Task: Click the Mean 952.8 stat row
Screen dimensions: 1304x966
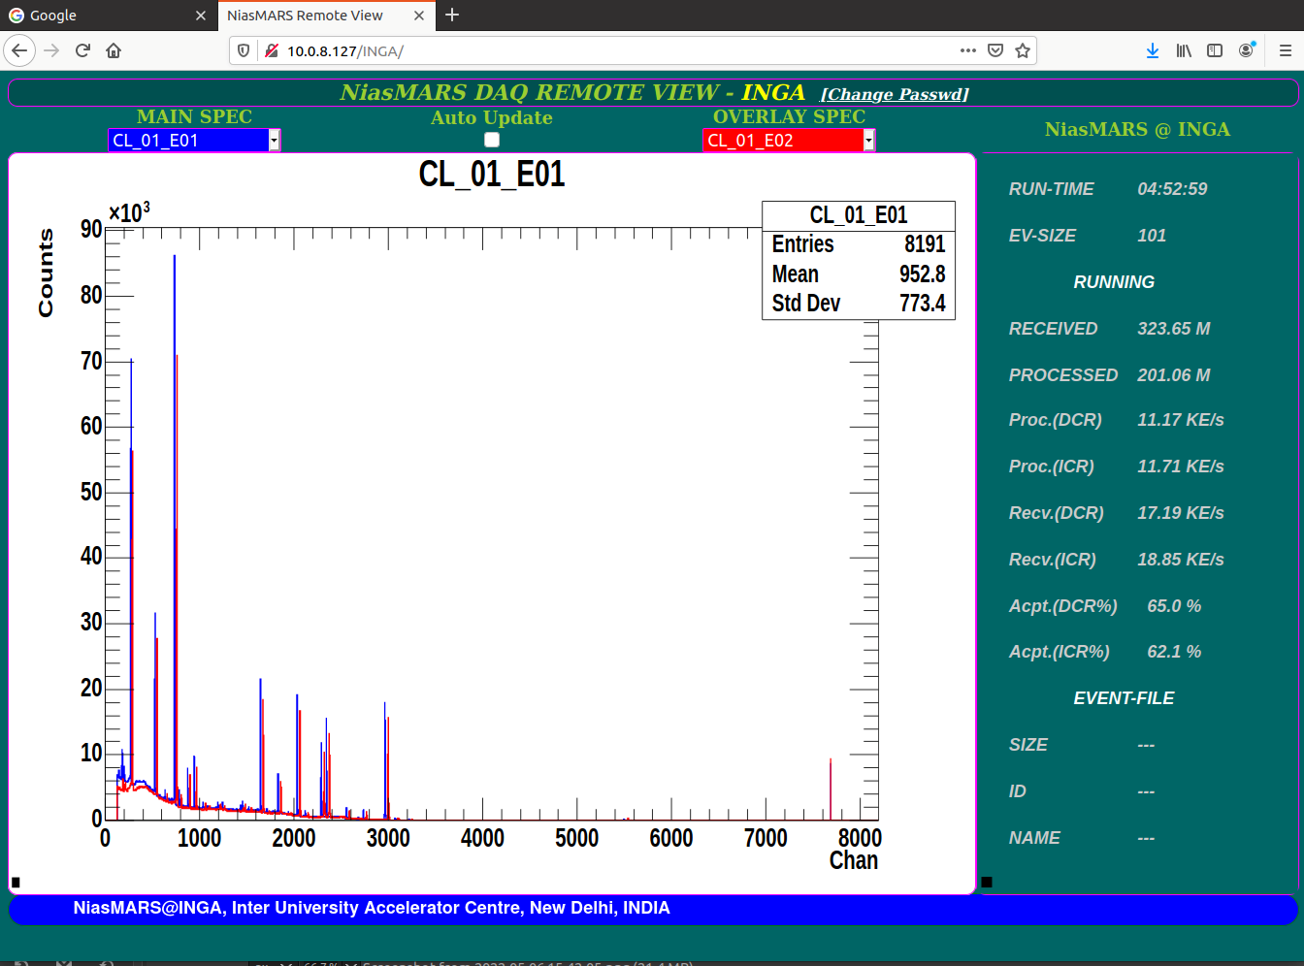Action: click(859, 274)
